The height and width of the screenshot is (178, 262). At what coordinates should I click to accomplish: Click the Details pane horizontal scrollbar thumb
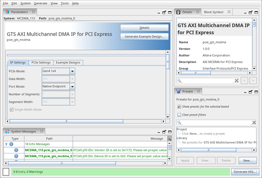coord(196,73)
